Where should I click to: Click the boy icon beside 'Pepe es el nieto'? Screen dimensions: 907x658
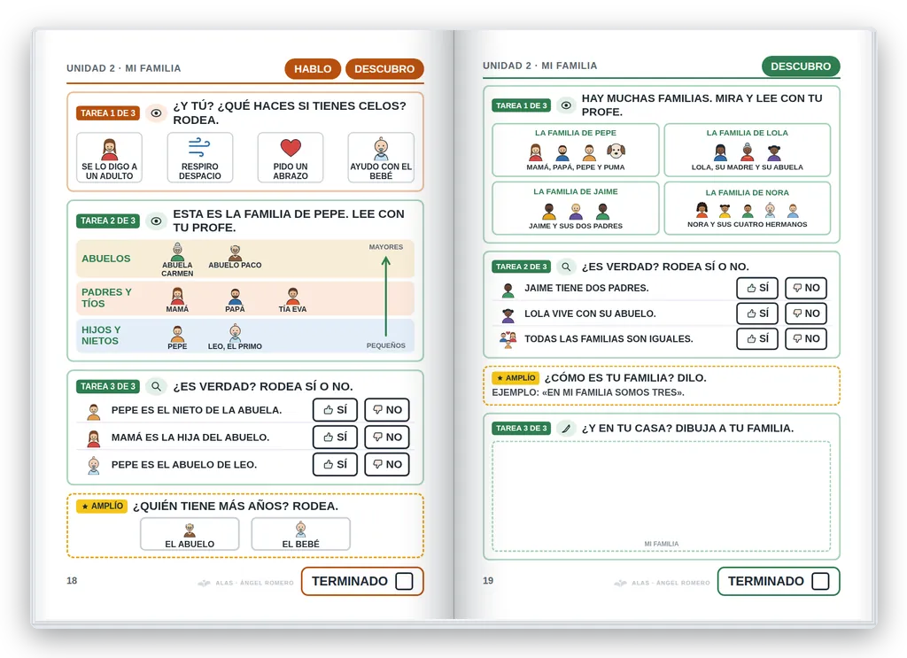(94, 412)
